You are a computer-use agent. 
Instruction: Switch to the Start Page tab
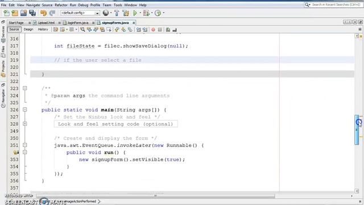point(16,23)
